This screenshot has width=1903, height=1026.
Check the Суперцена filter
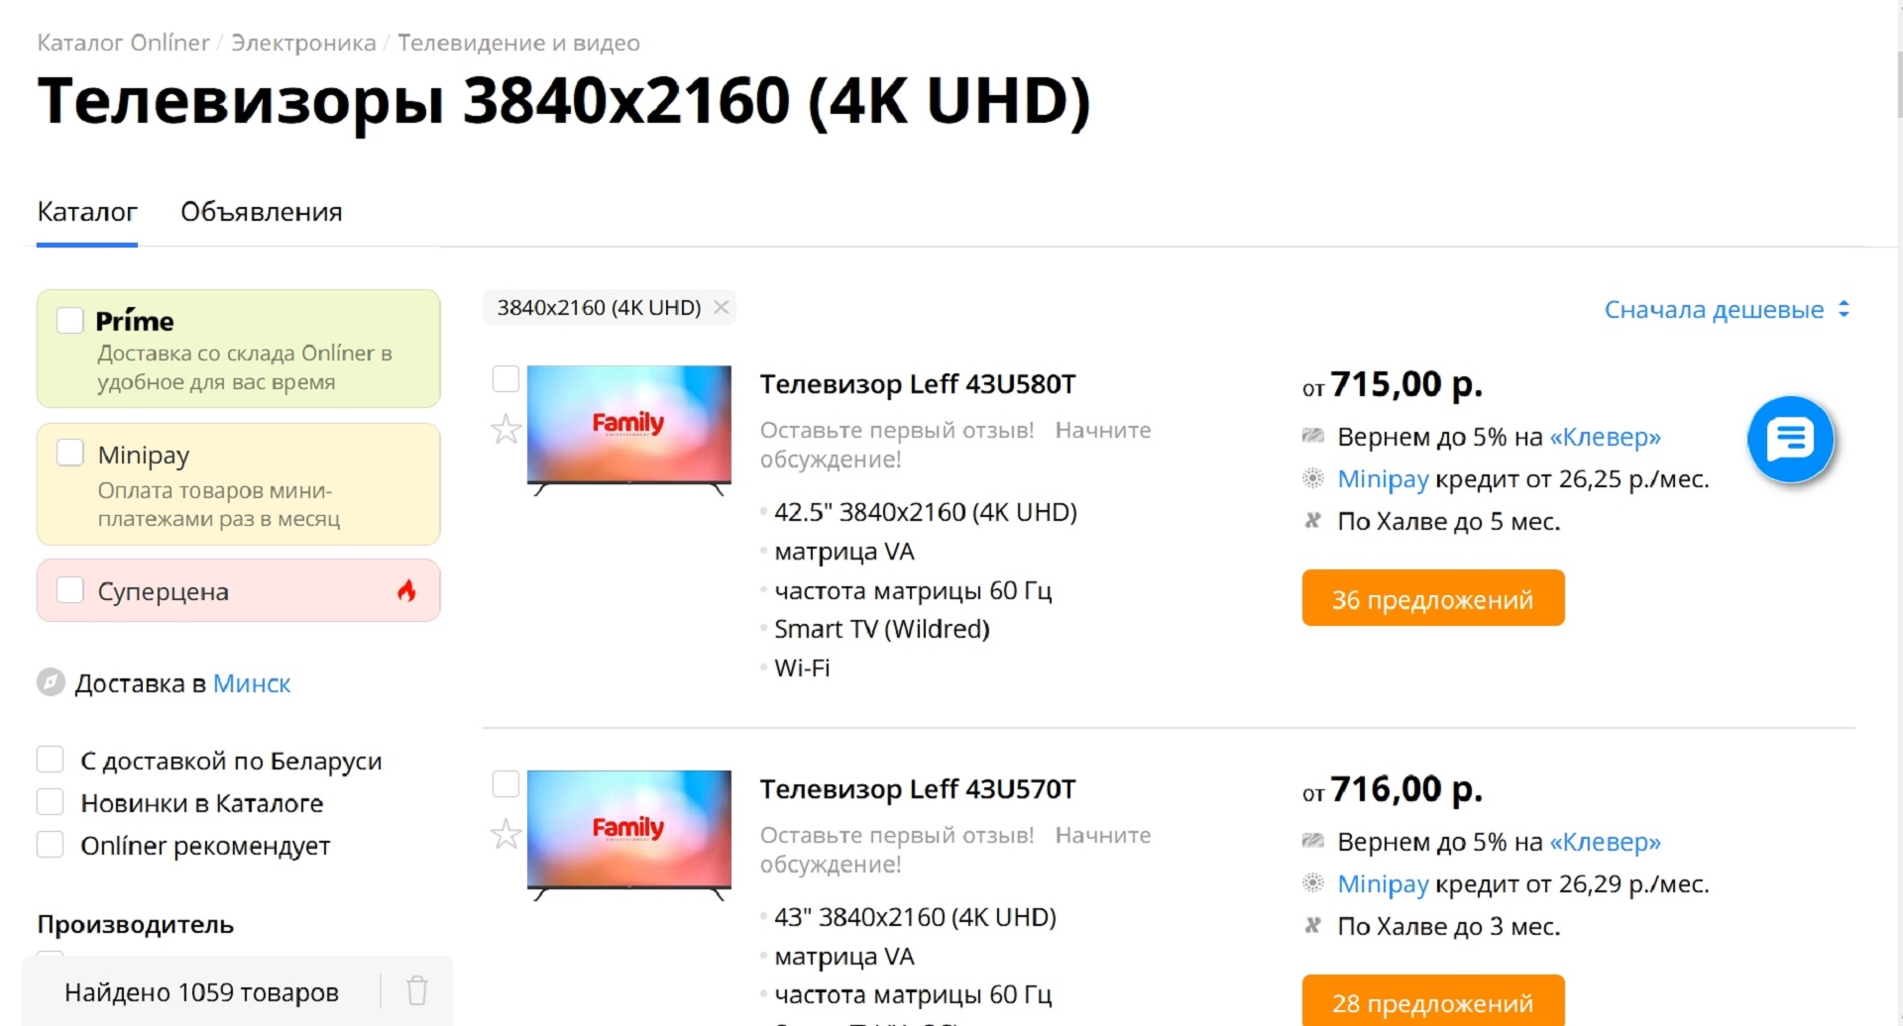point(70,590)
